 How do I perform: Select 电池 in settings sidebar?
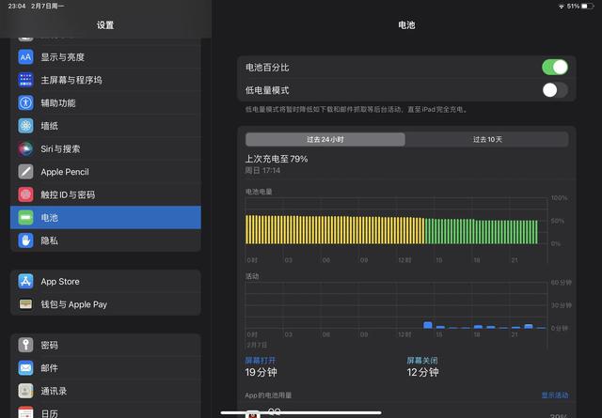[105, 218]
